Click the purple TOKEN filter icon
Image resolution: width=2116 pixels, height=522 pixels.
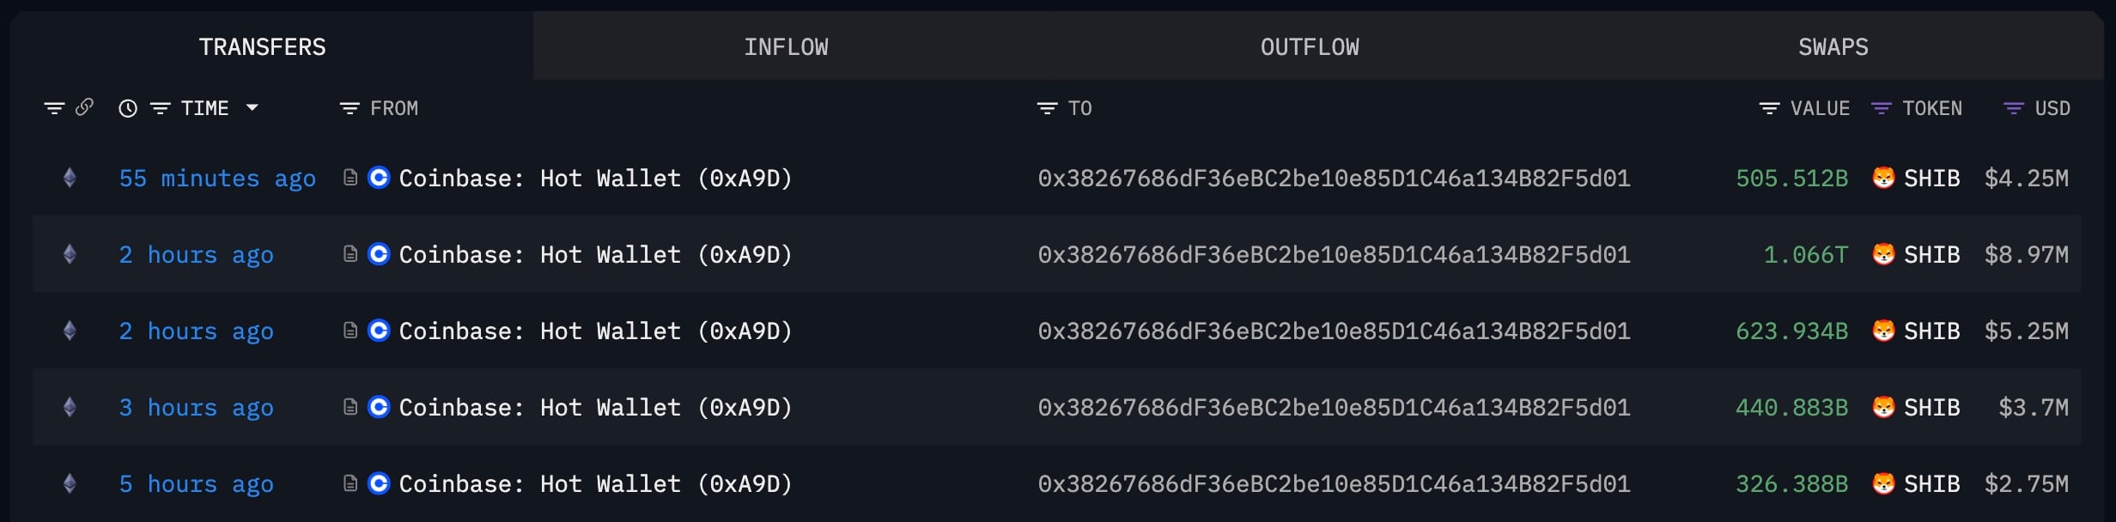coord(1881,108)
